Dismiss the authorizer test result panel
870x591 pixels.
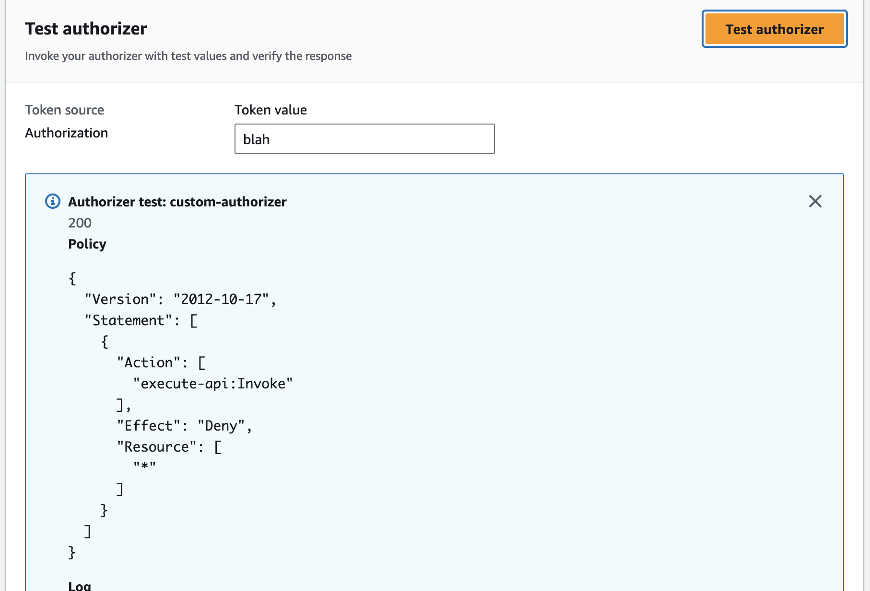click(815, 202)
